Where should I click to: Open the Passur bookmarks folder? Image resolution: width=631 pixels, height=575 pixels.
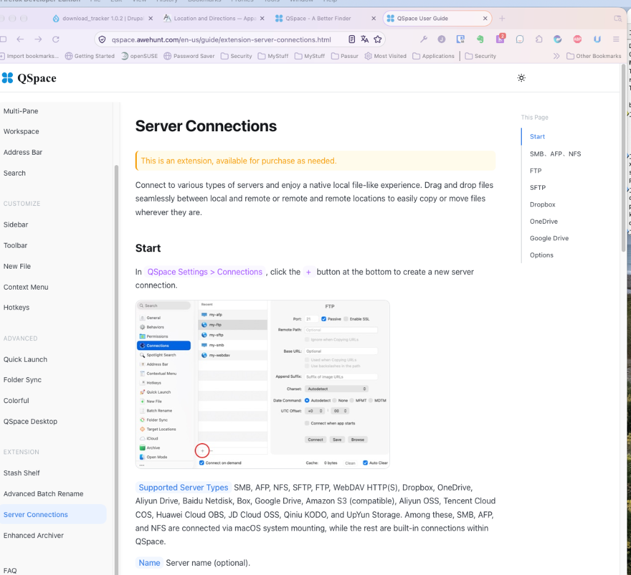[344, 56]
